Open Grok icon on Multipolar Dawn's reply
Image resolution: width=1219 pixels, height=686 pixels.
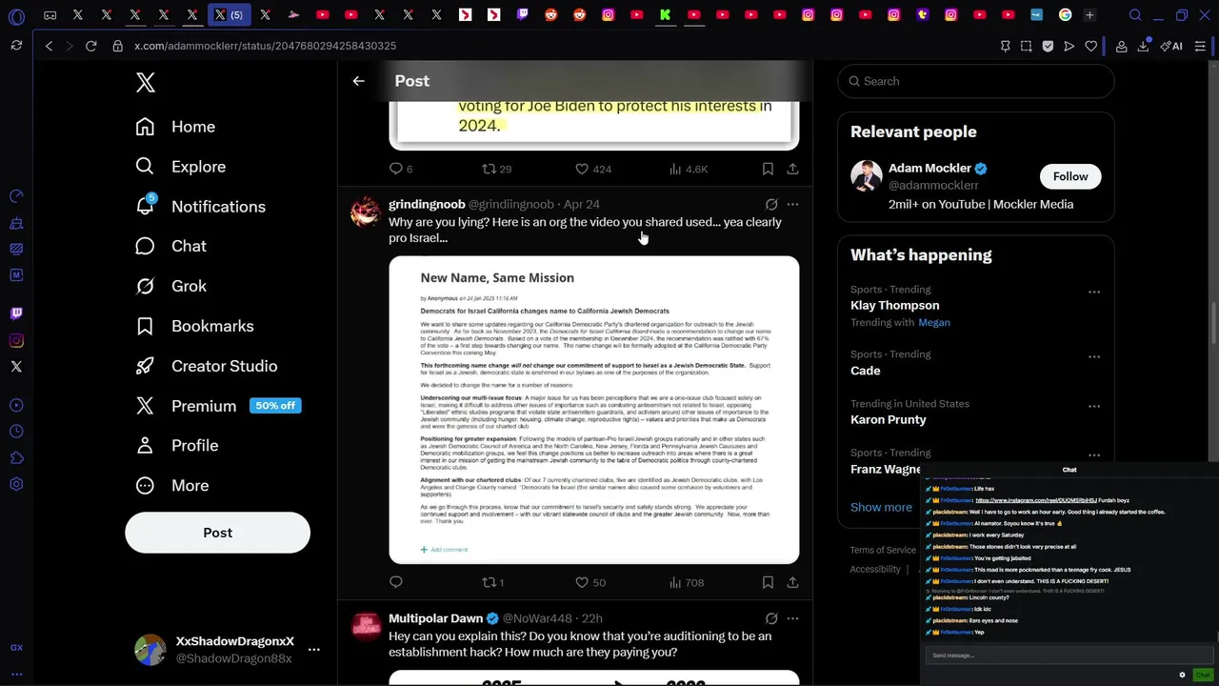tap(771, 618)
